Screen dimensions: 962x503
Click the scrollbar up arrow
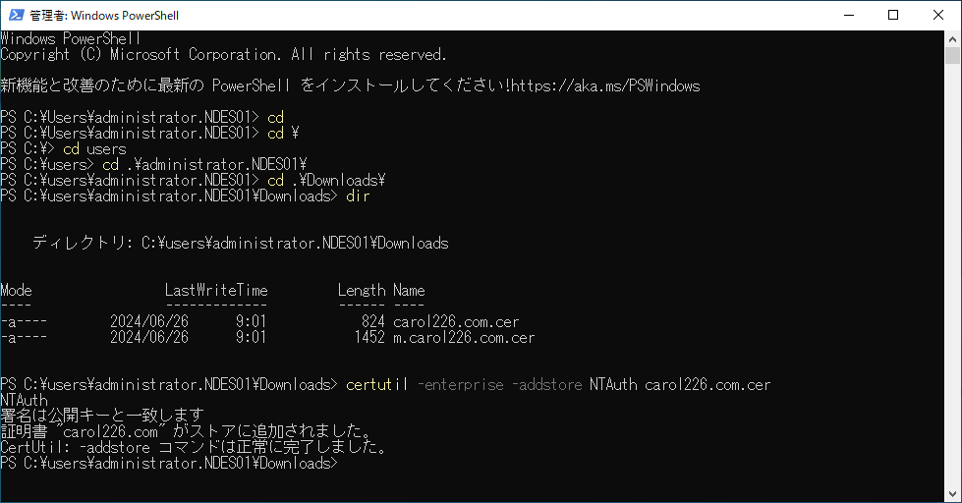(x=952, y=38)
